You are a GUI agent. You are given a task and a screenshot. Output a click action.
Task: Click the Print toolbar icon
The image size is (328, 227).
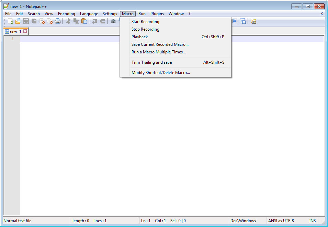(58, 21)
